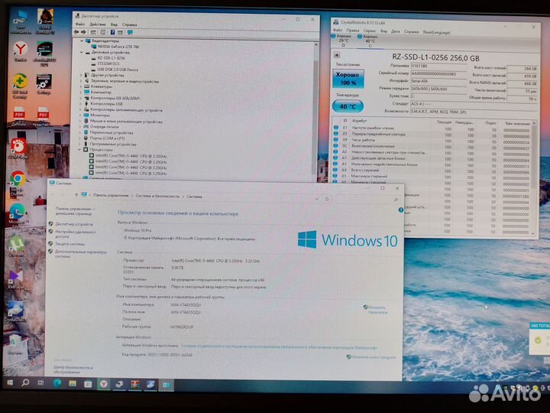550x413 pixels.
Task: Click Изменить ключ продукта link
Action: (374, 357)
